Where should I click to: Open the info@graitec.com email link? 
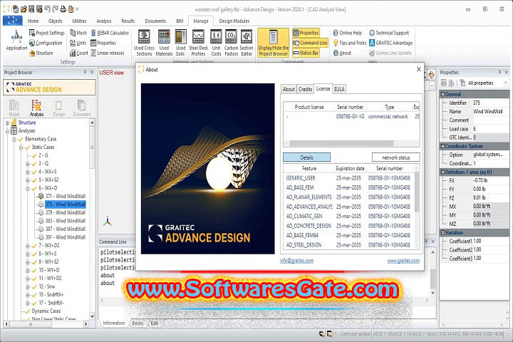pyautogui.click(x=296, y=261)
